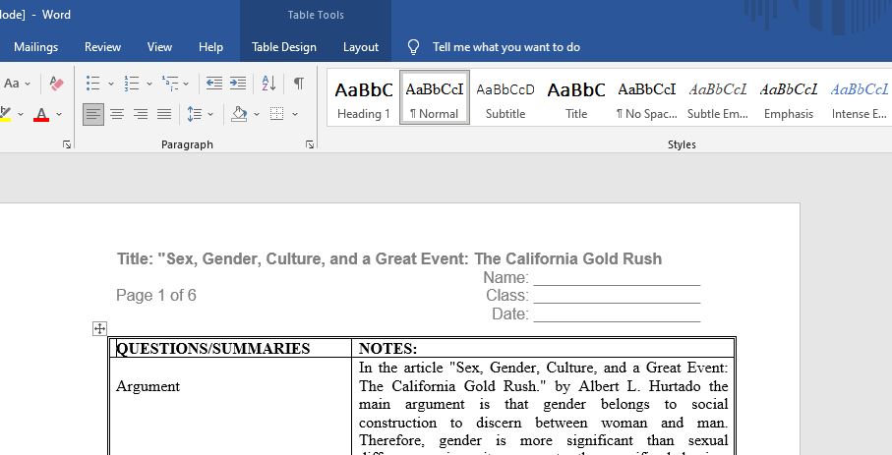Click the lightbulb Tell Me icon
Screen dimensions: 892x455
point(414,47)
